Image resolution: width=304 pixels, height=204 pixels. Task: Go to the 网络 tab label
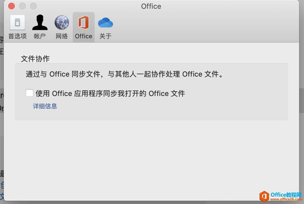point(62,36)
